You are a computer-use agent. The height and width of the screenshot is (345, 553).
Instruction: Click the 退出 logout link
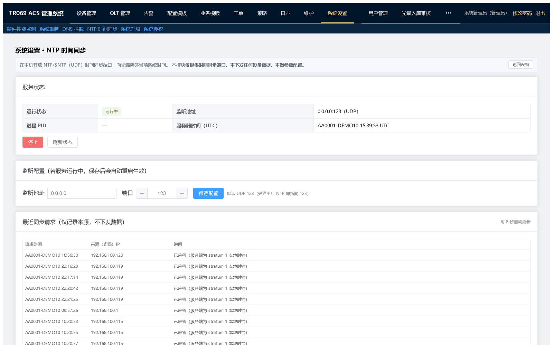coord(540,13)
